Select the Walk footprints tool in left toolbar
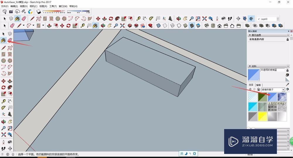Viewport: 293px width, 158px height. (3, 148)
